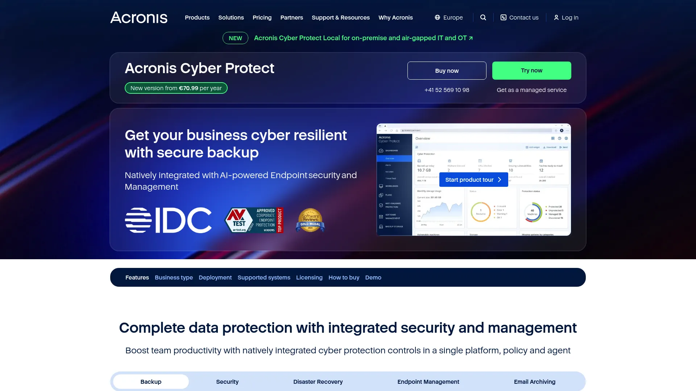The height and width of the screenshot is (391, 696).
Task: Expand the Support & Resources menu
Action: tap(341, 17)
